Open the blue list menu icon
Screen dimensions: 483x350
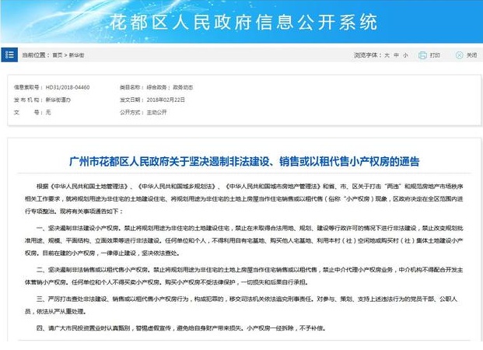[9, 55]
